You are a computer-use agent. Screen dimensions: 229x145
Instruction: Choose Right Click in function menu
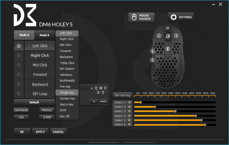click(x=67, y=39)
